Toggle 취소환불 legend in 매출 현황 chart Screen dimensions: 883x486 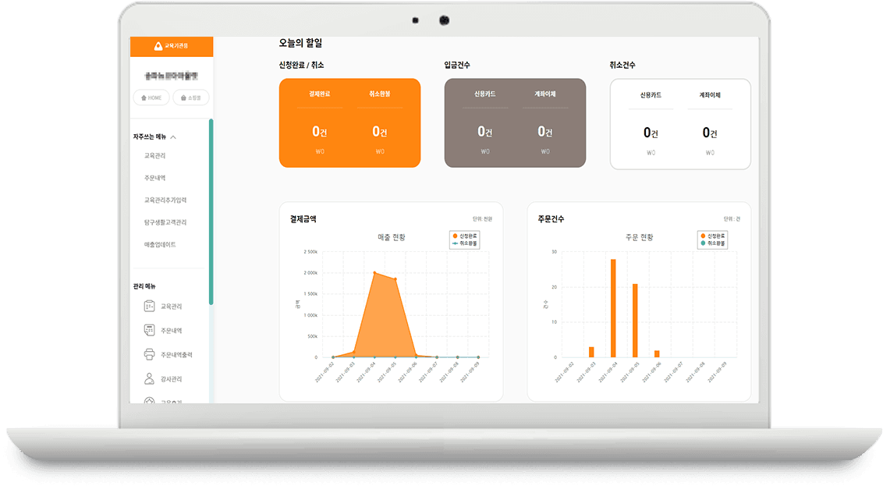point(465,243)
